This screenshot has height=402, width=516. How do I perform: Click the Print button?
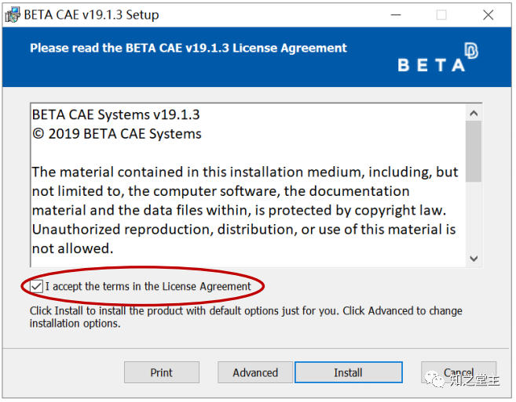[162, 372]
